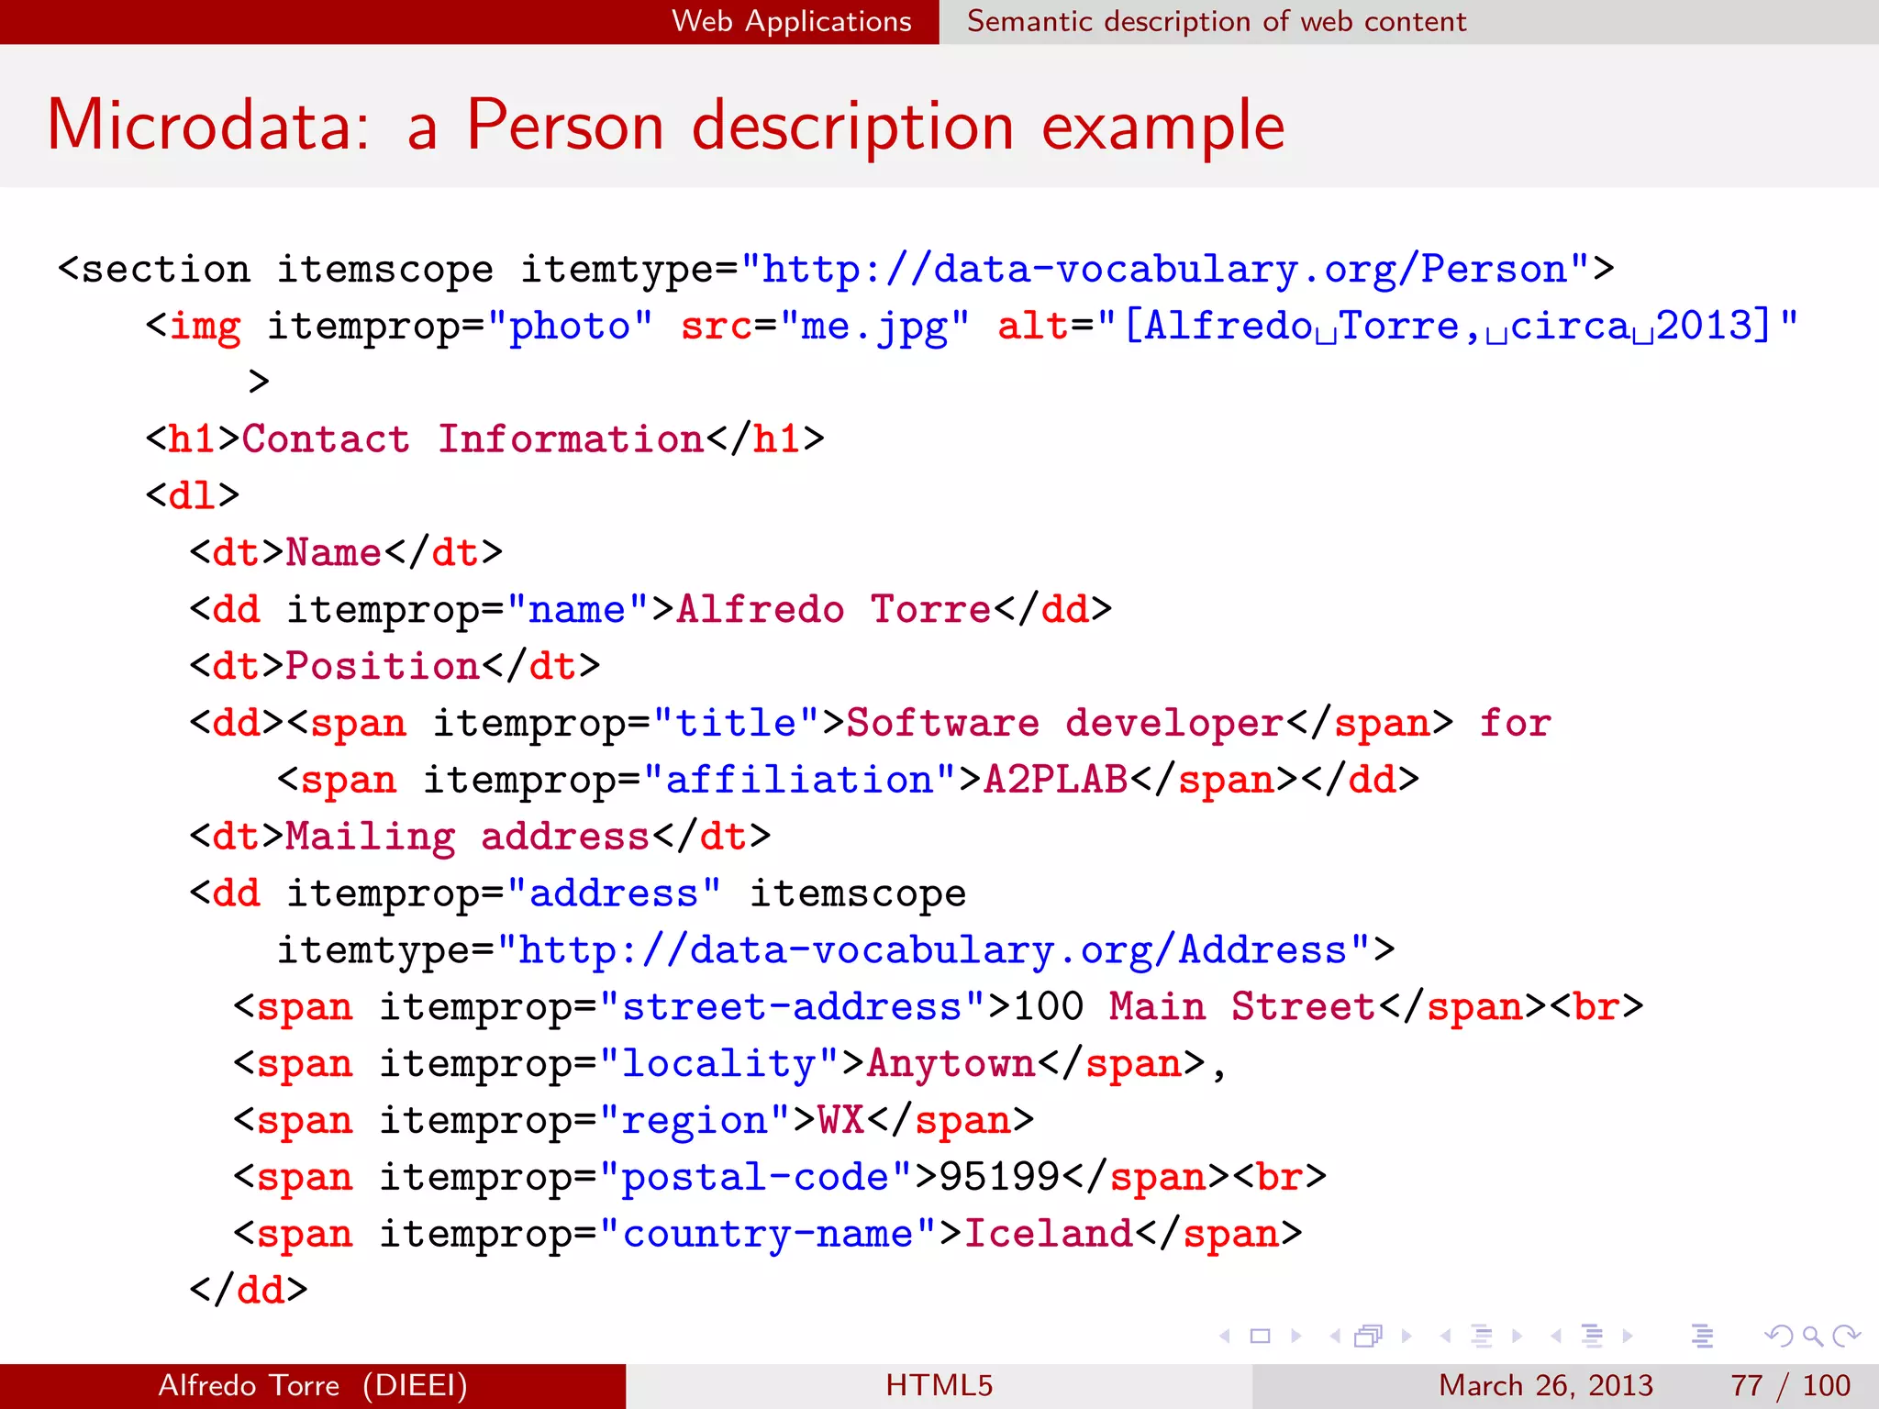Viewport: 1879px width, 1409px height.
Task: Click the 77 / 100 page counter
Action: tap(1790, 1385)
